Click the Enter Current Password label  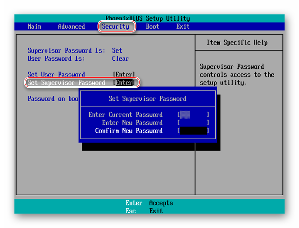126,115
